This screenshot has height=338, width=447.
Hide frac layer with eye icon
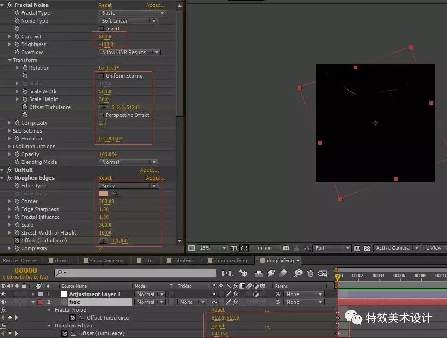pyautogui.click(x=3, y=302)
